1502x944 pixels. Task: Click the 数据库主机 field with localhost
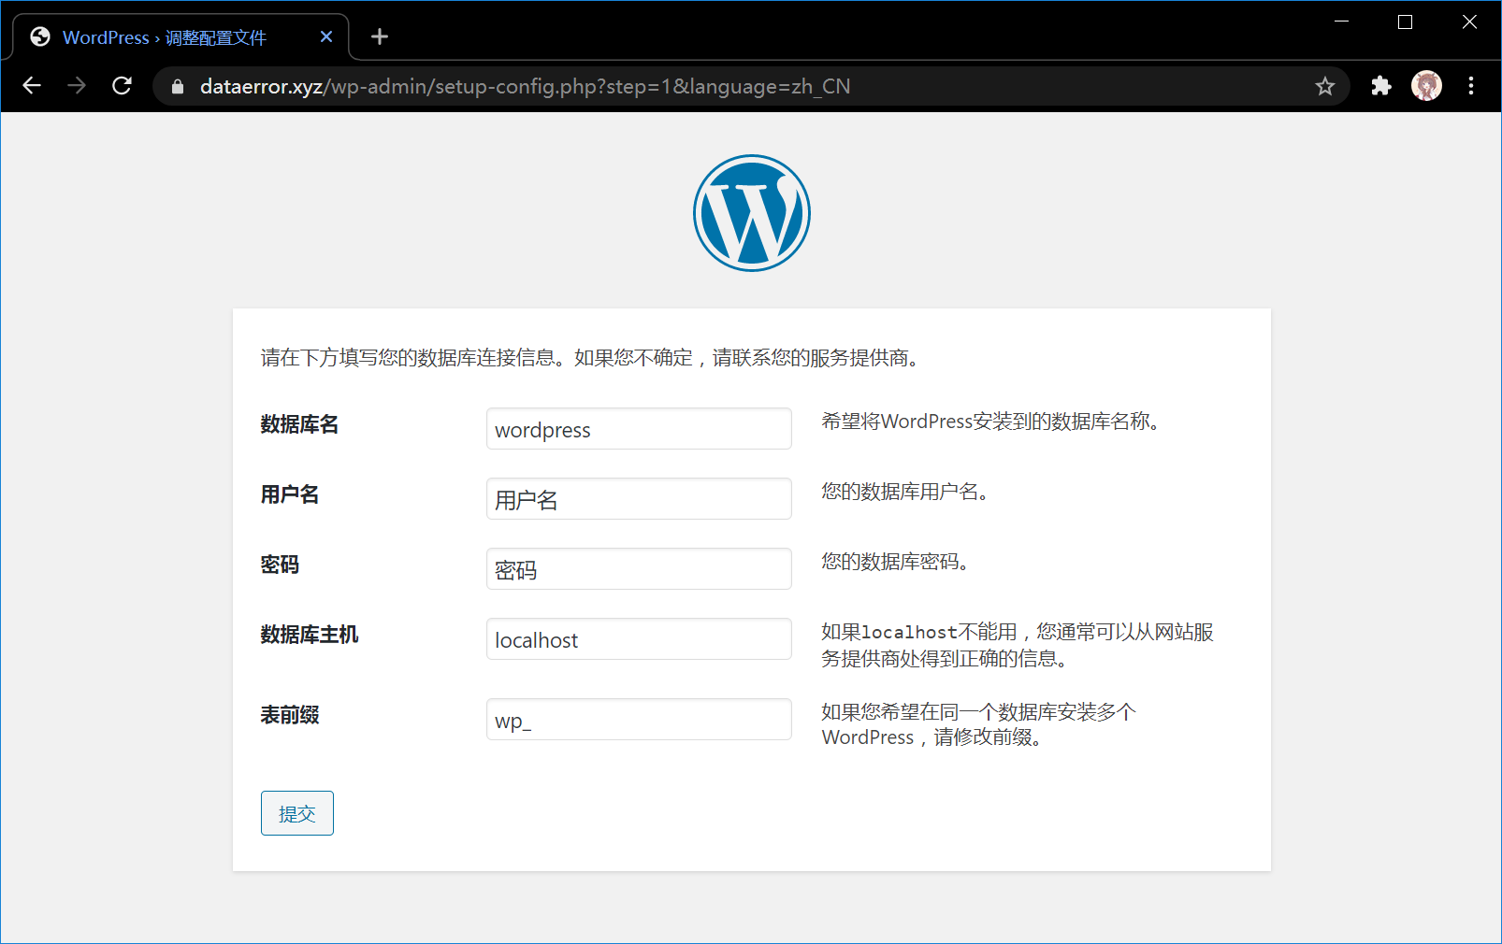coord(639,639)
